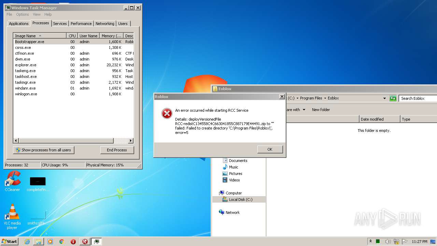This screenshot has height=246, width=437.
Task: Open the Action Center flag icon
Action: 405,241
